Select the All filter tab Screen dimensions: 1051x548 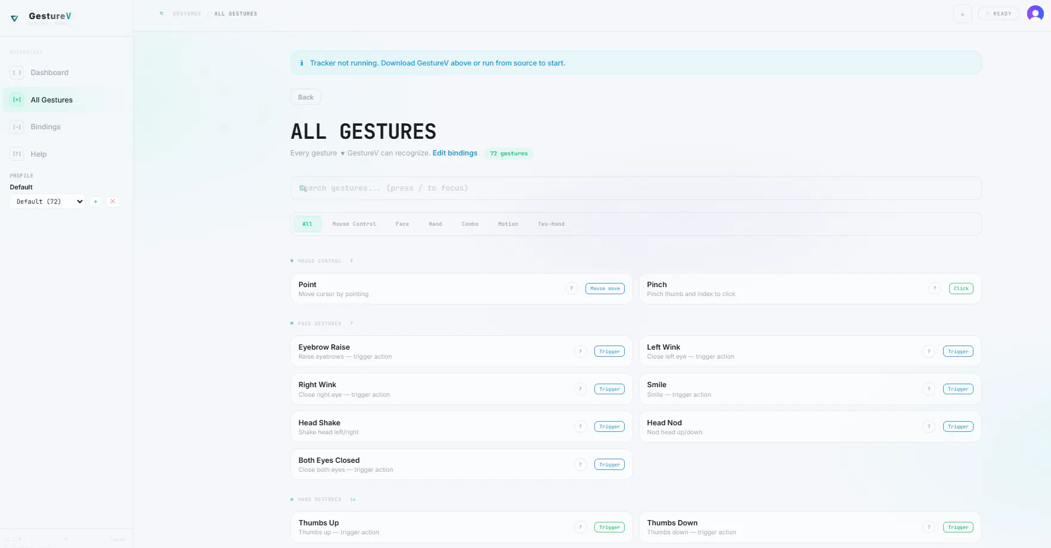[x=308, y=224]
